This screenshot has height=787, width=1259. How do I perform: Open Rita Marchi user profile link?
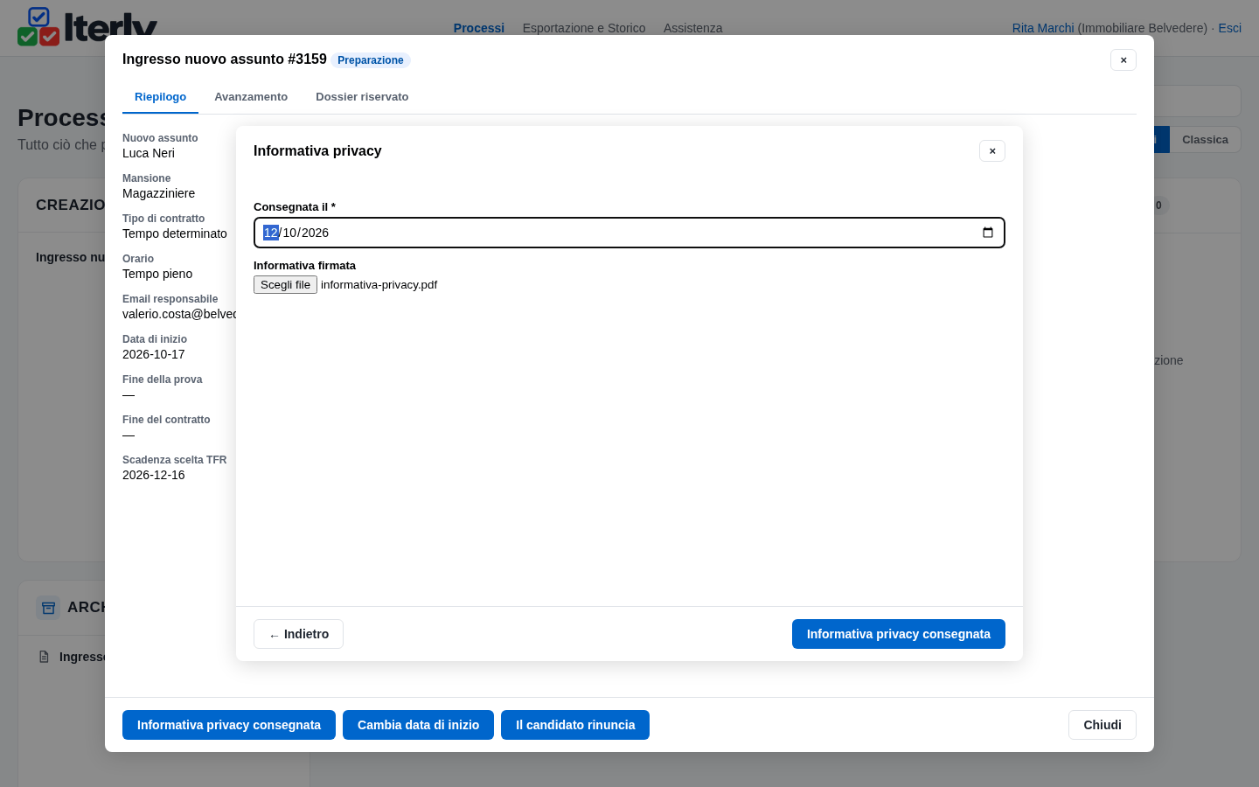tap(1043, 28)
